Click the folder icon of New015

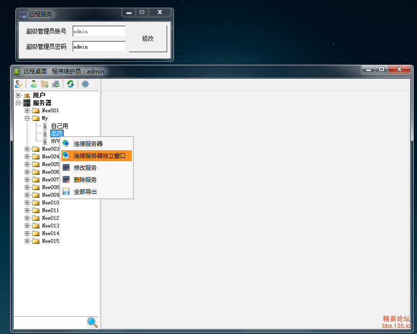tap(35, 241)
